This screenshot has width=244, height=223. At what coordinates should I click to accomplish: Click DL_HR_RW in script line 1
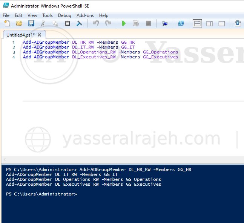(83, 42)
